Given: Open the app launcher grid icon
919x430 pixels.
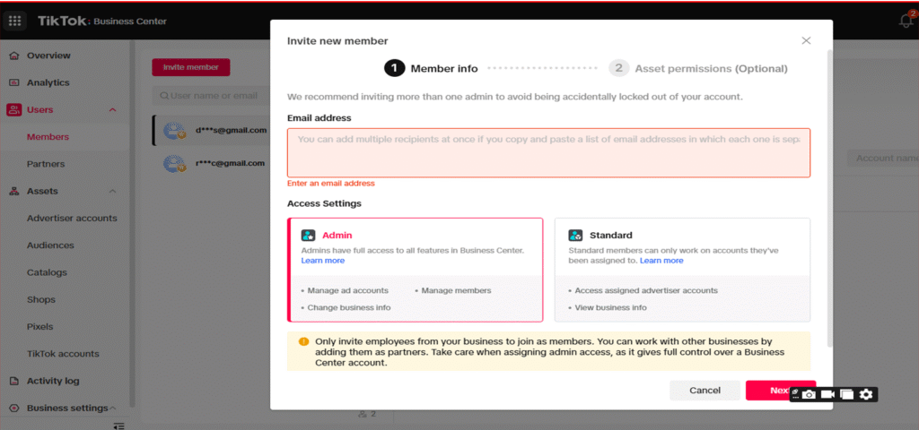Looking at the screenshot, I should tap(16, 21).
